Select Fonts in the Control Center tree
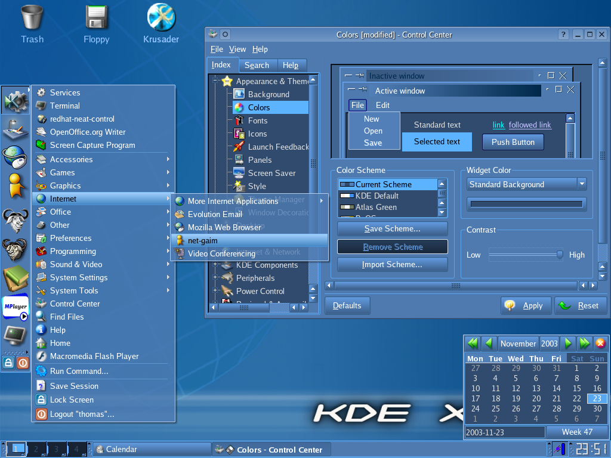This screenshot has width=611, height=458. (258, 120)
